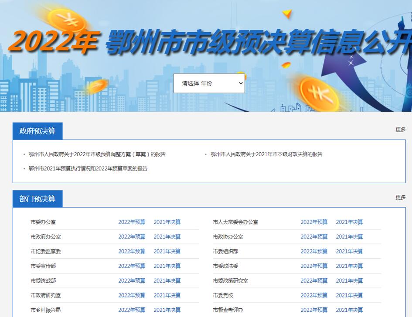Open 市委办公室 2021年决算 link
The height and width of the screenshot is (317, 412).
tap(167, 222)
